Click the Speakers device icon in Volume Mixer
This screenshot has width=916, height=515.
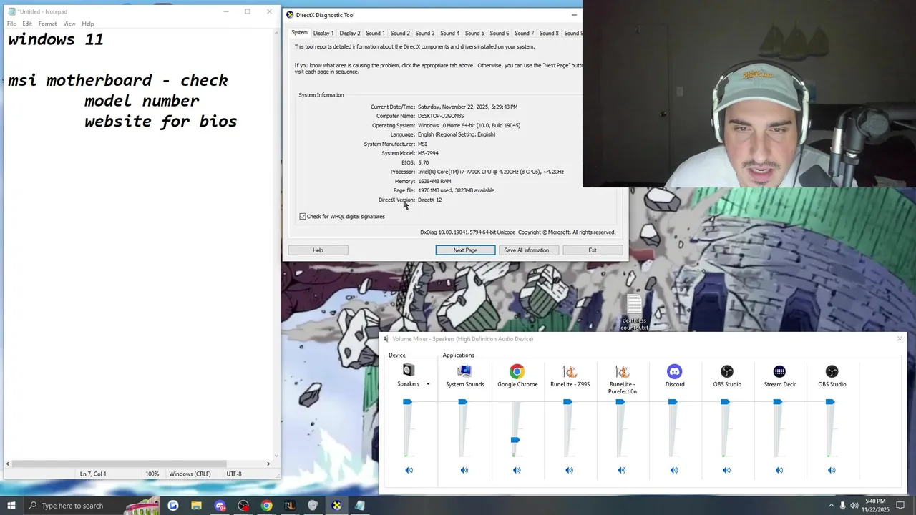click(409, 371)
